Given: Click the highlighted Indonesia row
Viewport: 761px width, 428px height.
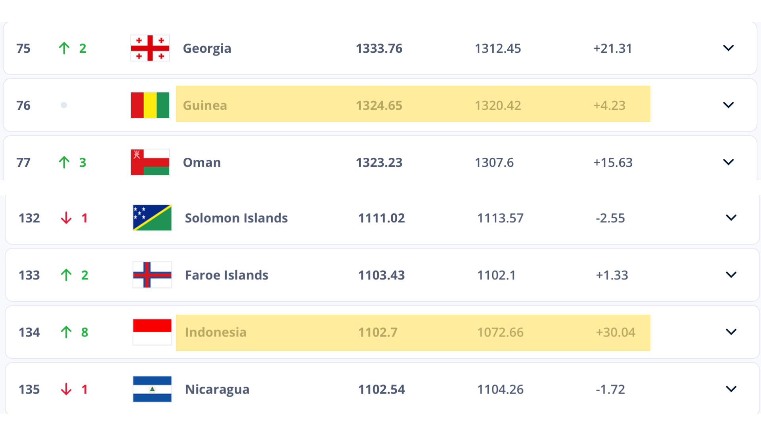Looking at the screenshot, I should [413, 332].
